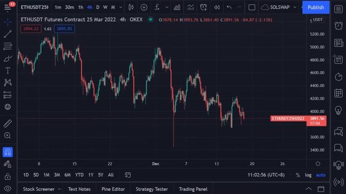Create an alert from top toolbar

(203, 8)
